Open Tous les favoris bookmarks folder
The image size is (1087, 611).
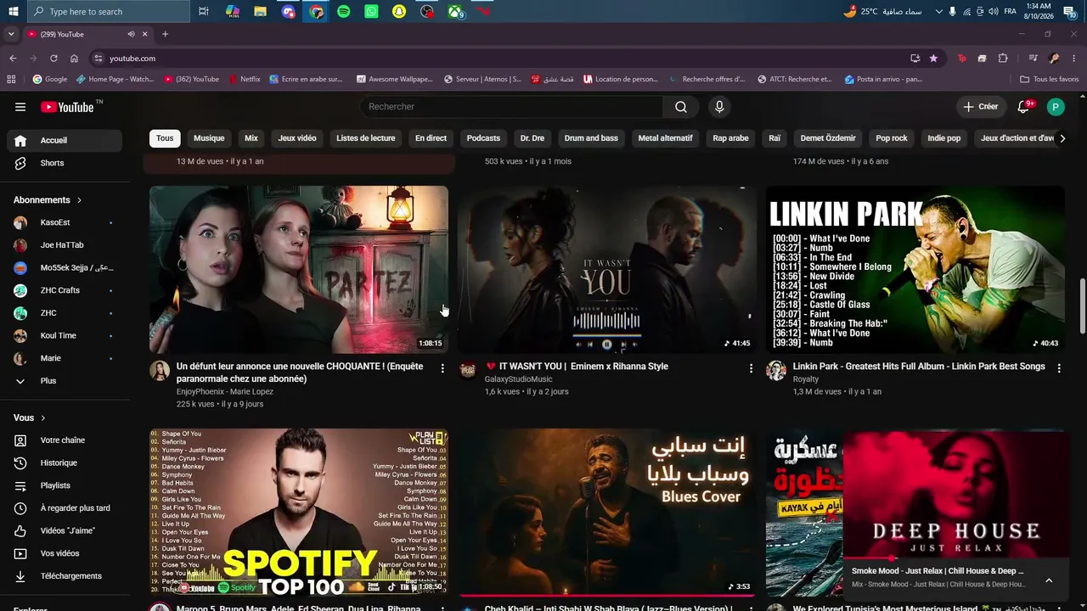pyautogui.click(x=1050, y=79)
